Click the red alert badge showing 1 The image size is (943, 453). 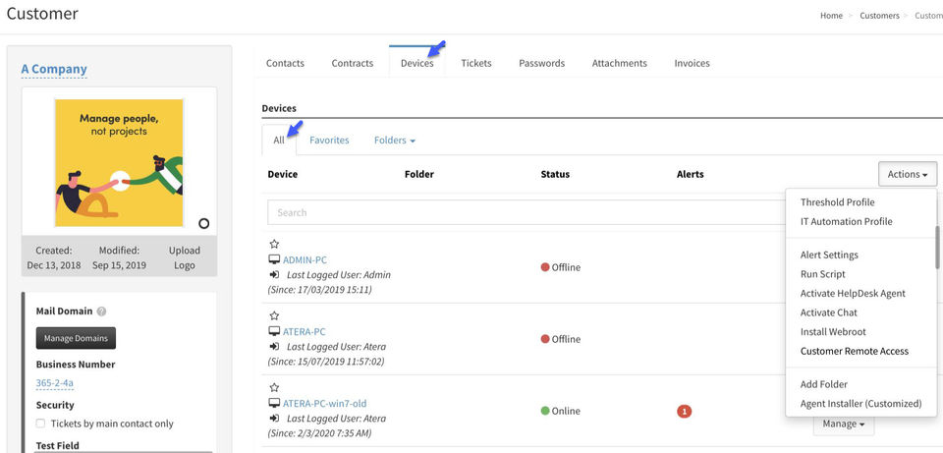684,412
